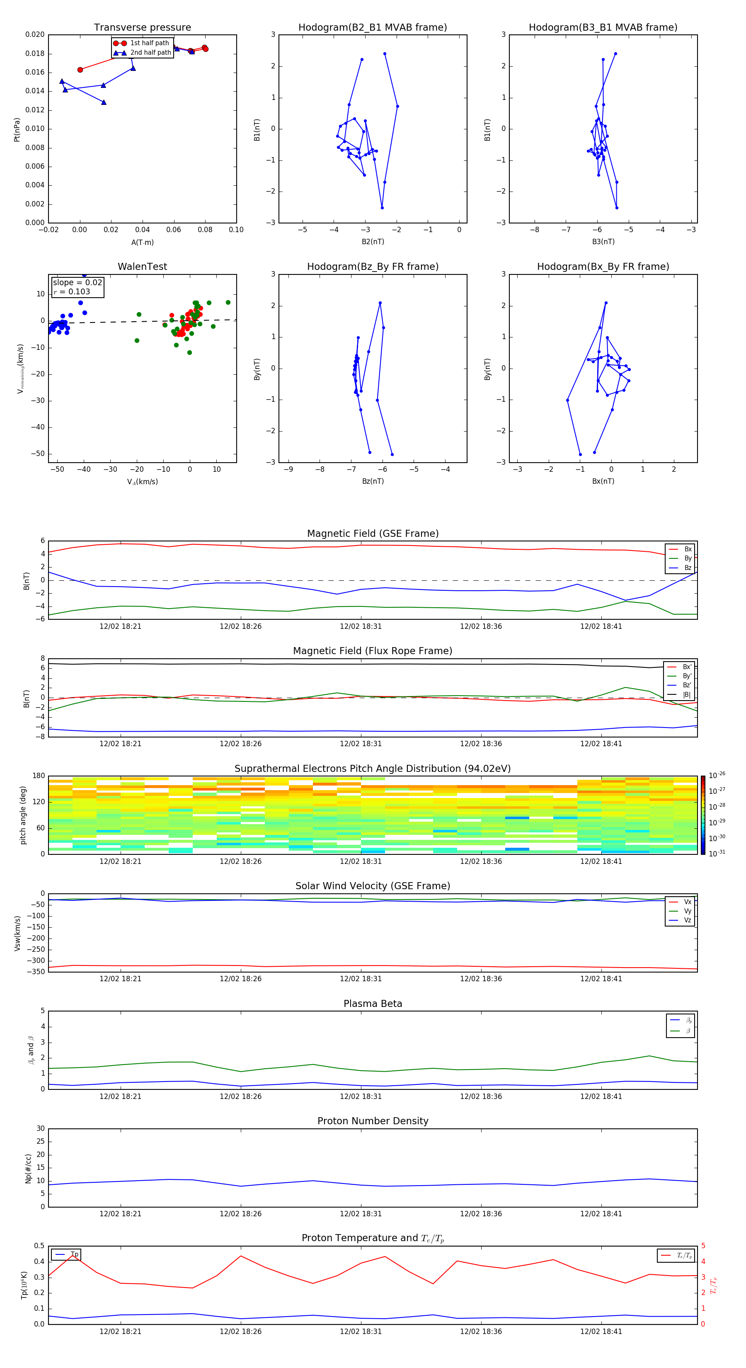Click the 'Hodogram(Bz_By FR frame)' title
The width and height of the screenshot is (746, 1368).
373,267
